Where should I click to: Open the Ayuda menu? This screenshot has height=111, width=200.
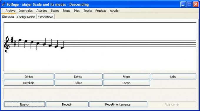(x=114, y=11)
